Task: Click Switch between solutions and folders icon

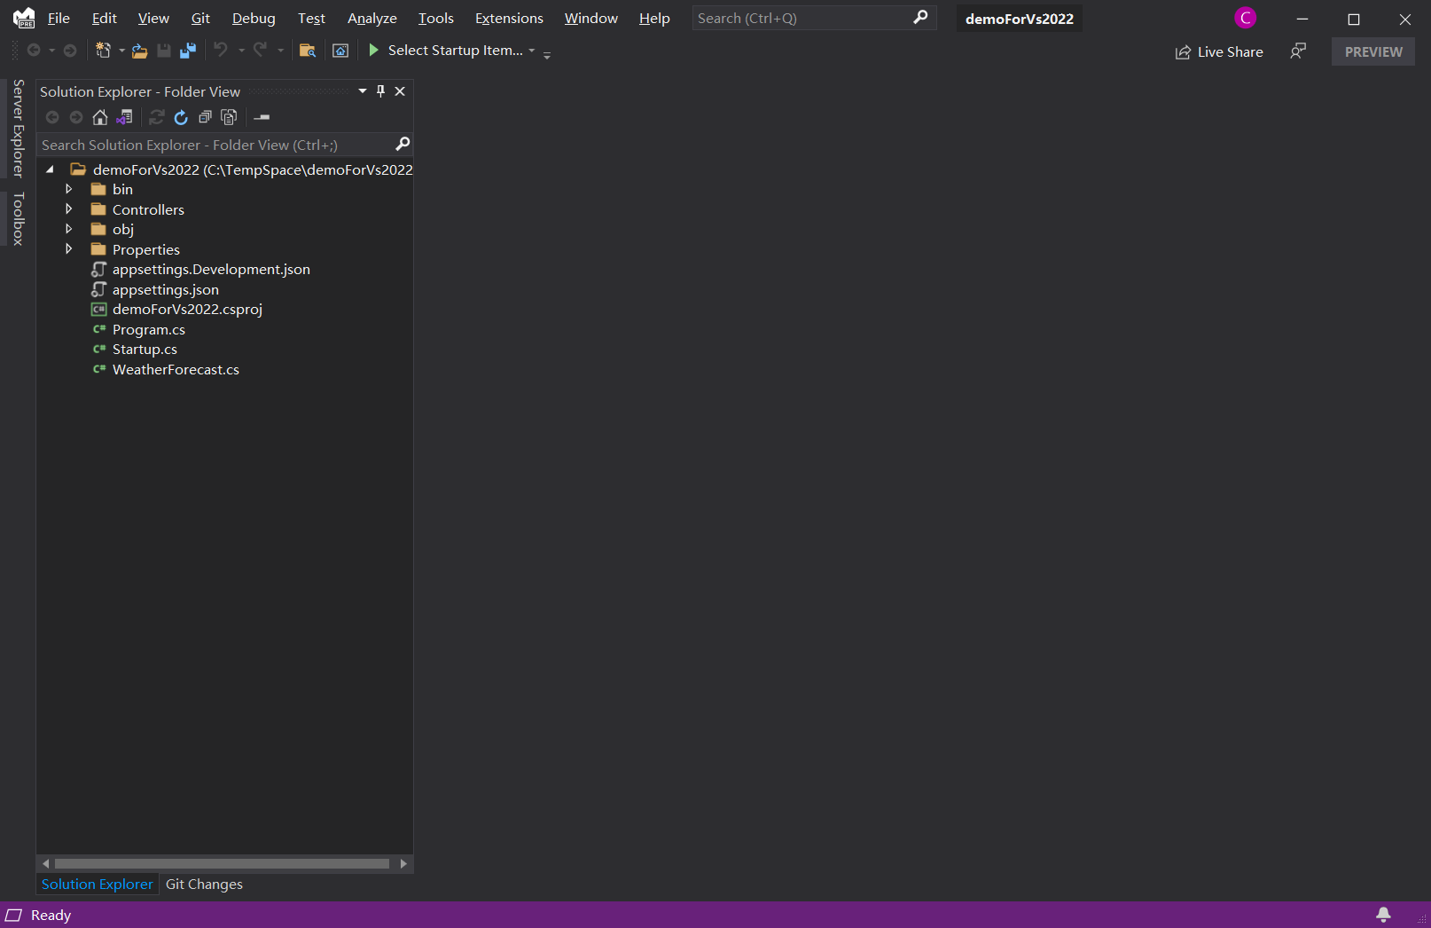Action: 124,117
